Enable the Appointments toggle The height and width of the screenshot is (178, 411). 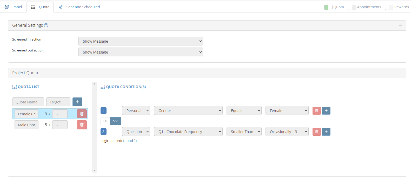tap(352, 7)
